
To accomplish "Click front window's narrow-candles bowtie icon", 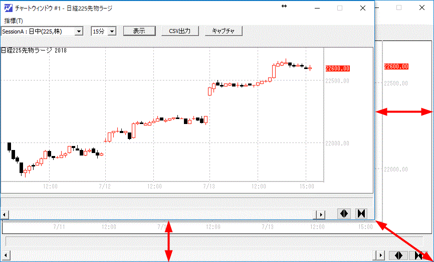I will [361, 213].
